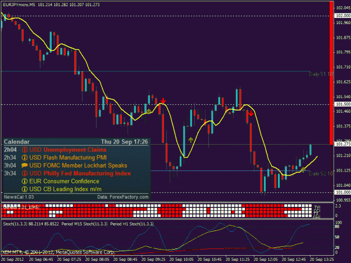
Task: Click the 101.875 price scale value
Action: pos(343,38)
